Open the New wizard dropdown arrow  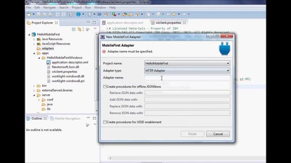click(33, 14)
